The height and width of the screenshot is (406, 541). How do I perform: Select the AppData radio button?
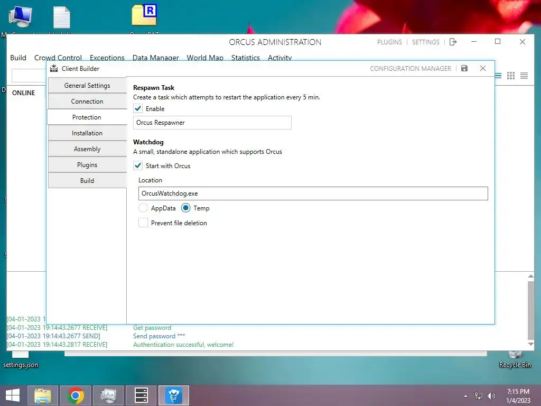(143, 208)
